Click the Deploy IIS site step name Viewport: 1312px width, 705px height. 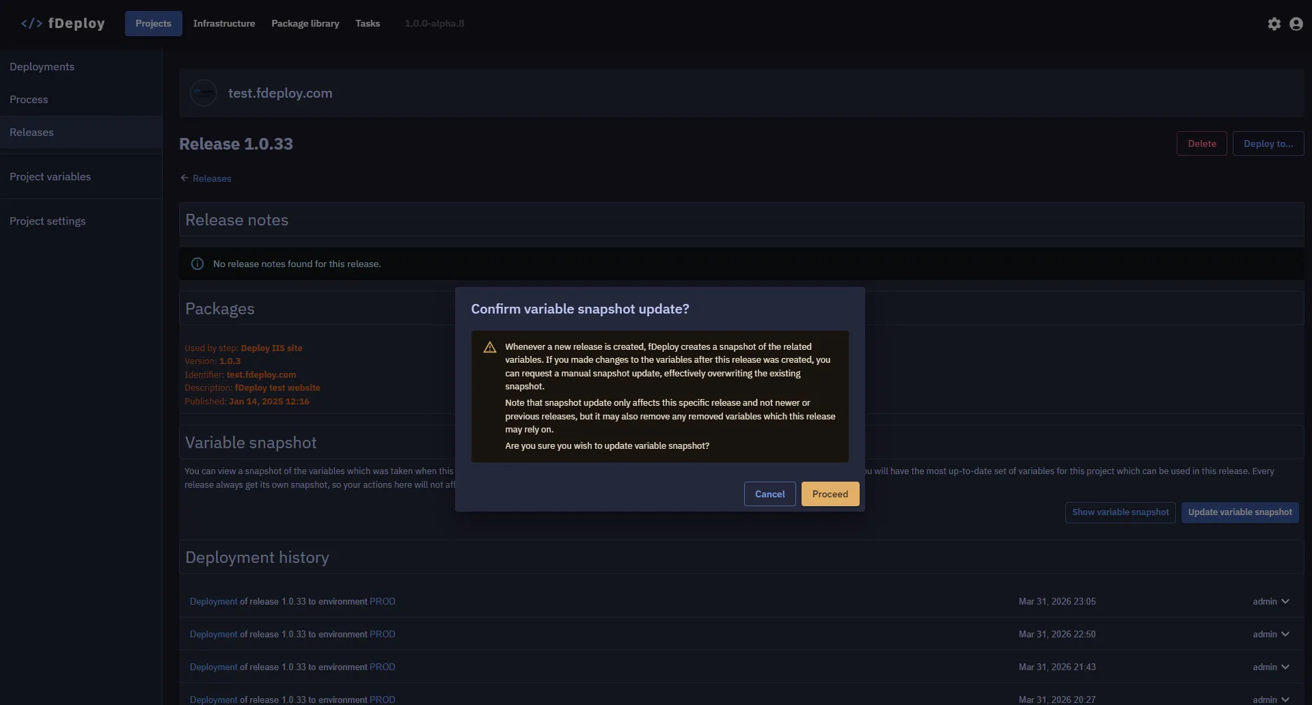click(x=271, y=348)
